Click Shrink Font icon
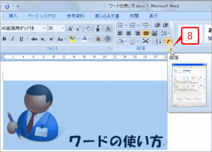 [78, 29]
